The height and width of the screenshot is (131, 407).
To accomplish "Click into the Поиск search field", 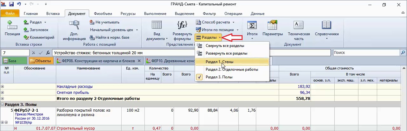I will pos(366,53).
